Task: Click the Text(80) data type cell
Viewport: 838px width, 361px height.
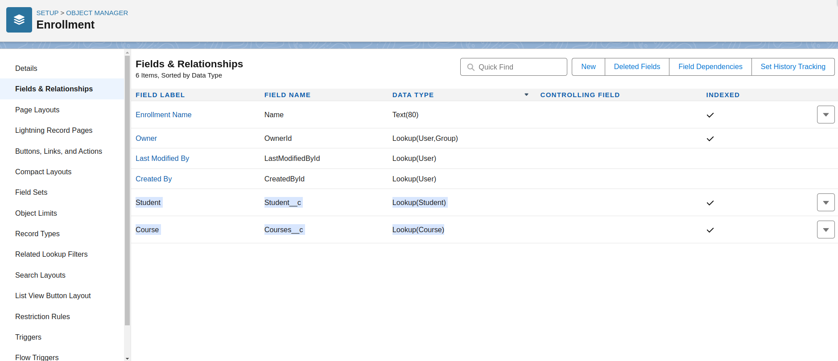Action: [x=405, y=115]
